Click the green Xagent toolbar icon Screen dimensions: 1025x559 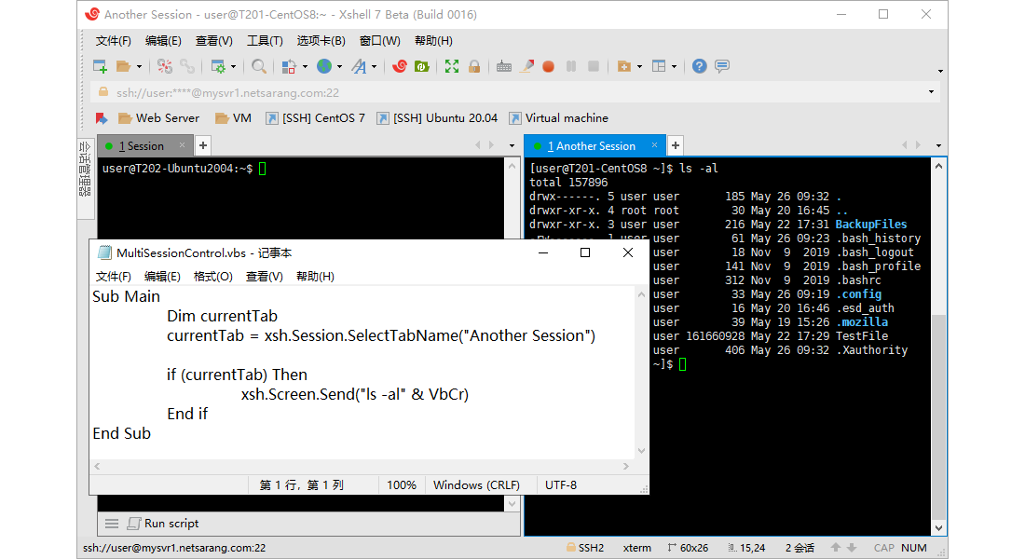click(x=421, y=66)
